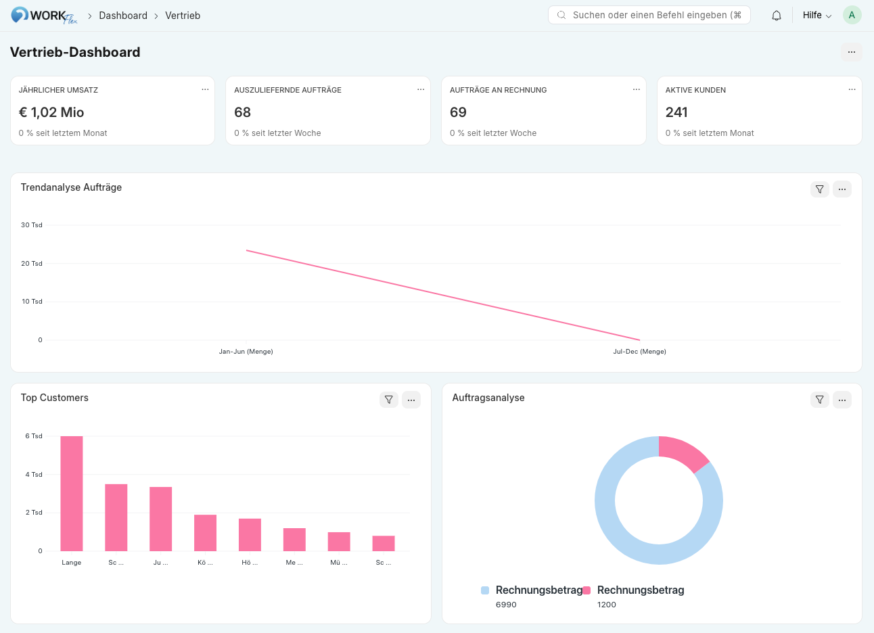Filter the Auftragsanalyse chart

pos(820,400)
